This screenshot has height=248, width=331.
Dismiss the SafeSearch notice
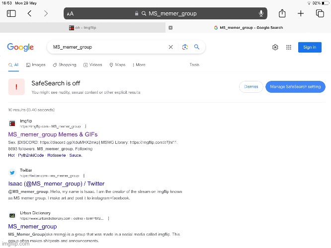tap(251, 87)
